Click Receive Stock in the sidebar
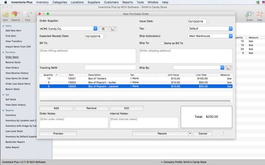The width and height of the screenshot is (265, 165). (13, 62)
